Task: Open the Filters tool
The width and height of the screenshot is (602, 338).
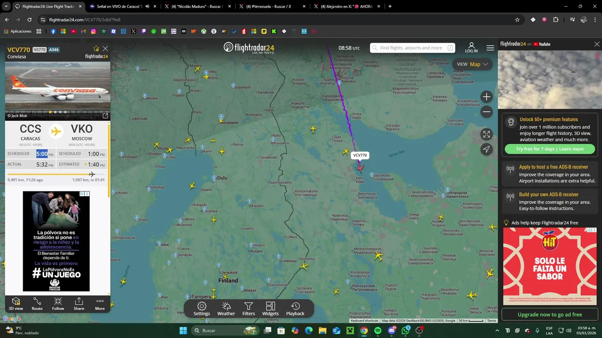Action: coord(248,309)
